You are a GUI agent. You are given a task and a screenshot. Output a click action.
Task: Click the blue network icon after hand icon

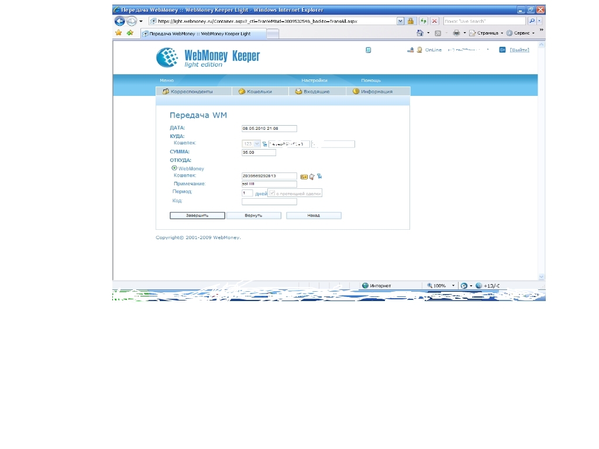319,176
